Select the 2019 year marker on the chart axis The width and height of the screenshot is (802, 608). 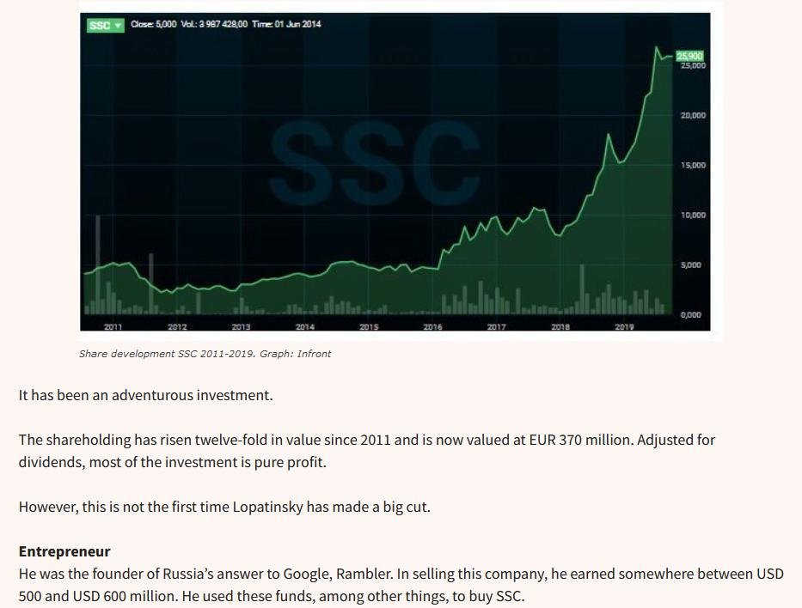pyautogui.click(x=624, y=327)
